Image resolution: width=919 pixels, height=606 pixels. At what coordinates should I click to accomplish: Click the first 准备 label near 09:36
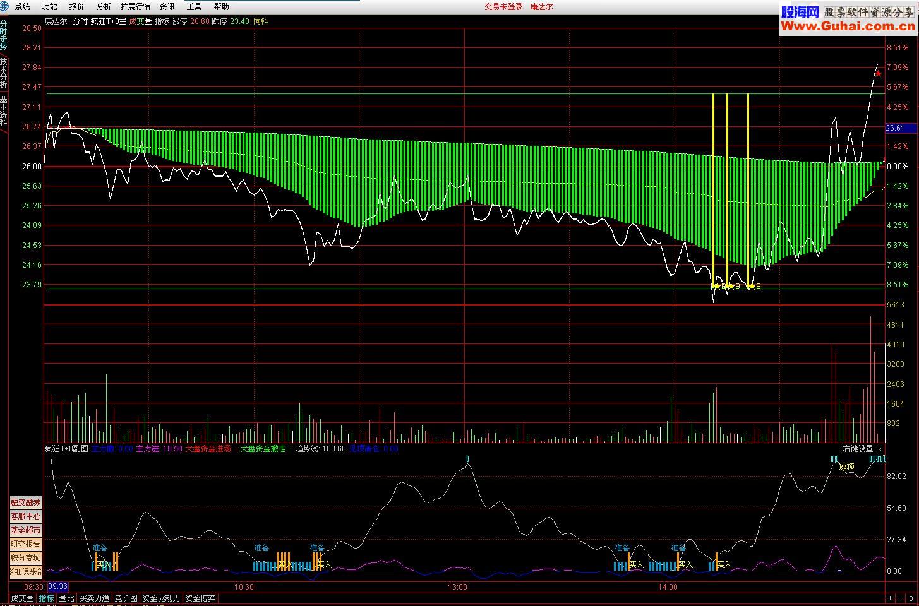point(100,548)
